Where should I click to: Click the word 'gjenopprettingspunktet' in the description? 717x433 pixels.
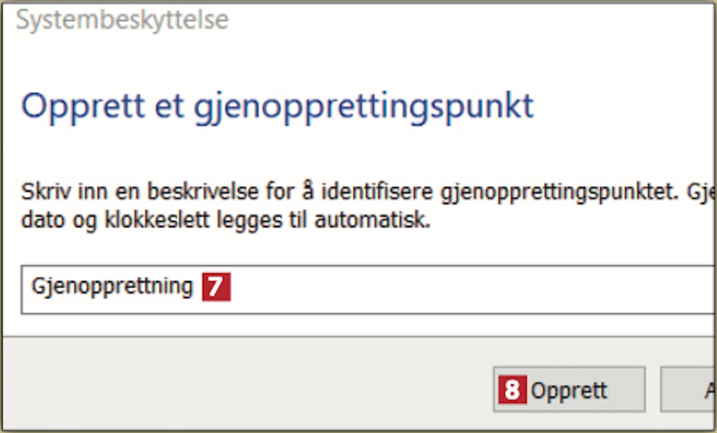click(559, 192)
